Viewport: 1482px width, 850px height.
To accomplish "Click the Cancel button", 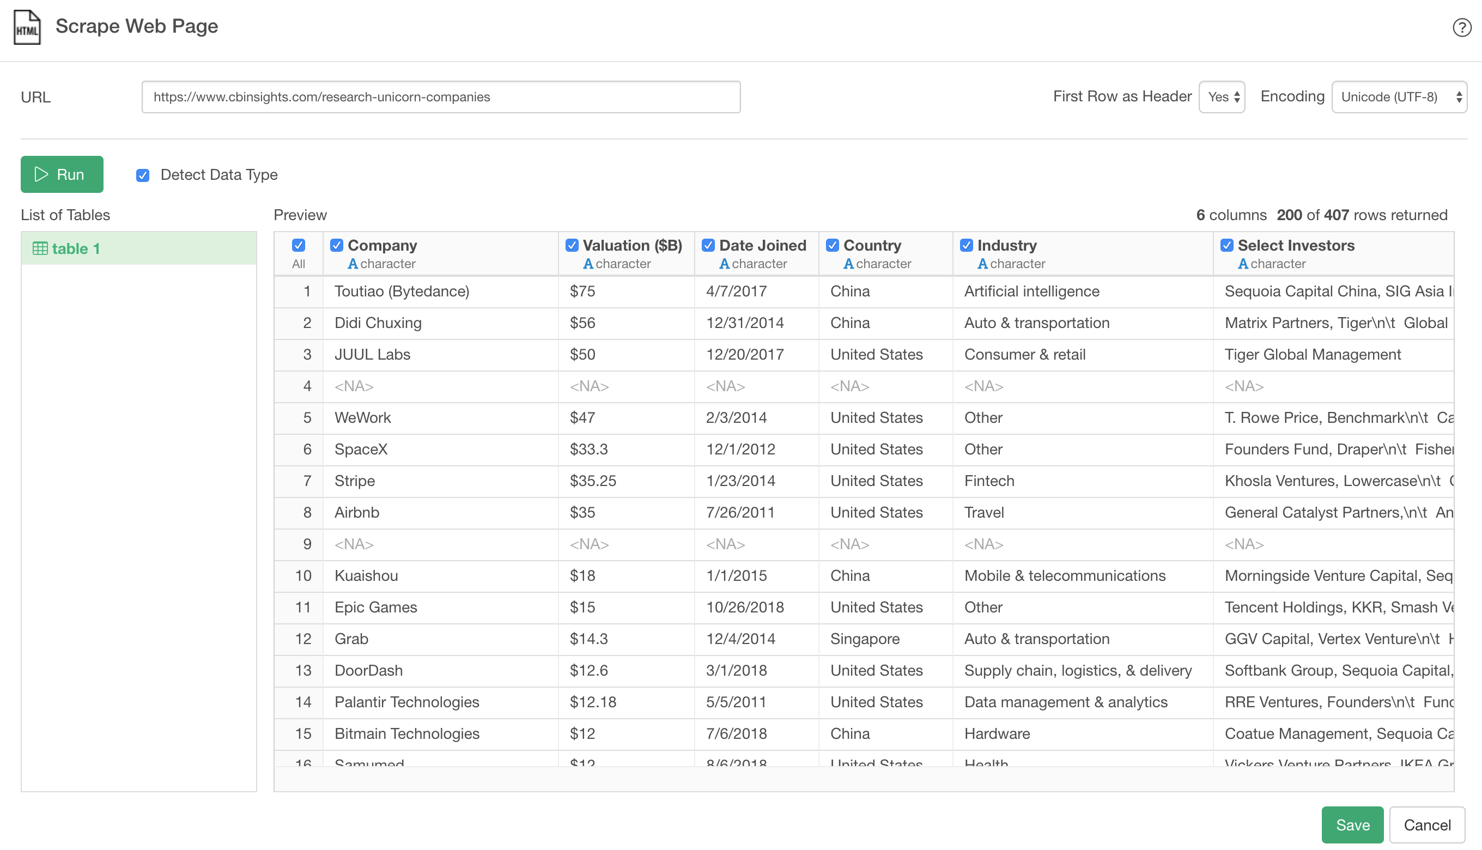I will 1426,824.
